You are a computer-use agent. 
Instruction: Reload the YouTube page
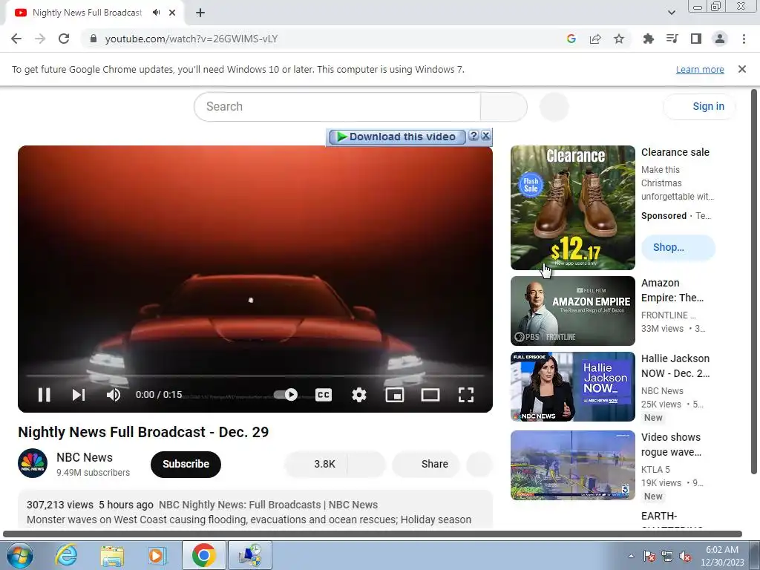tap(64, 39)
